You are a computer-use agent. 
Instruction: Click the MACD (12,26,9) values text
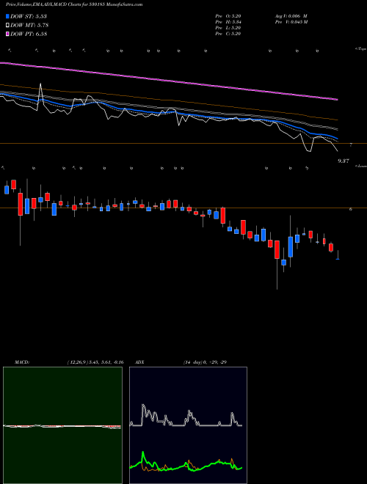click(95, 362)
